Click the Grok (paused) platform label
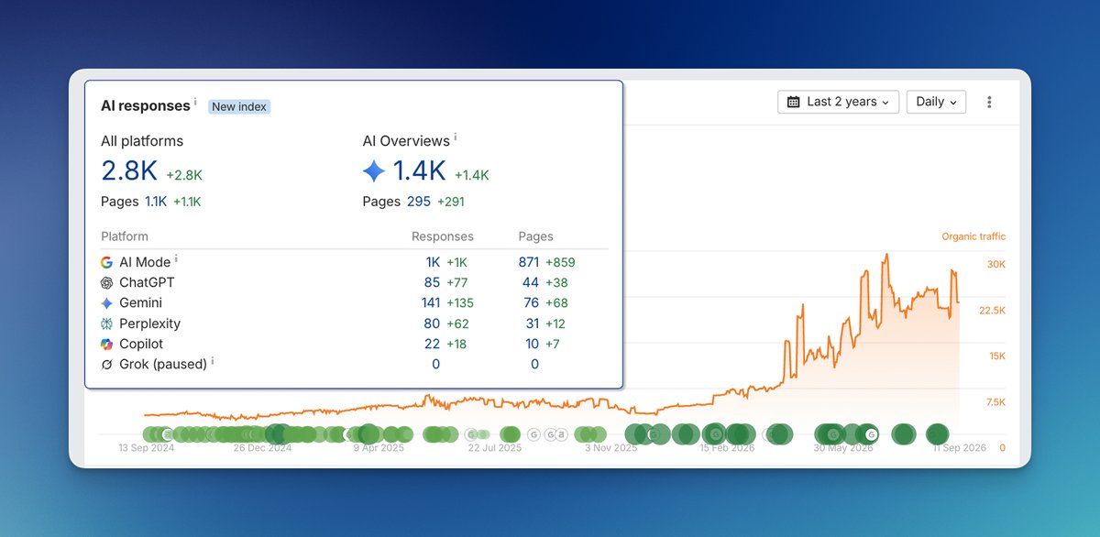The width and height of the screenshot is (1100, 537). 162,364
